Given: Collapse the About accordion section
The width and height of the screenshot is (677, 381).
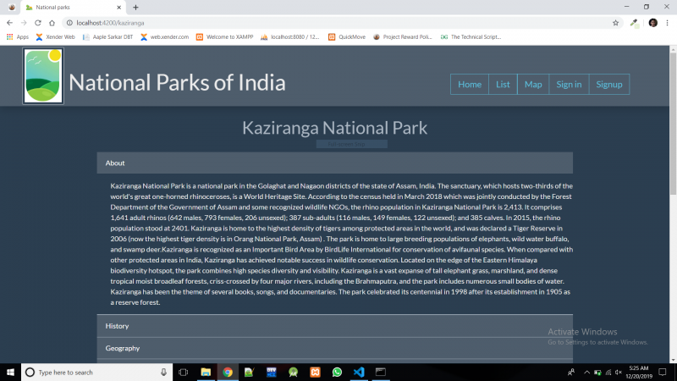Looking at the screenshot, I should 334,163.
